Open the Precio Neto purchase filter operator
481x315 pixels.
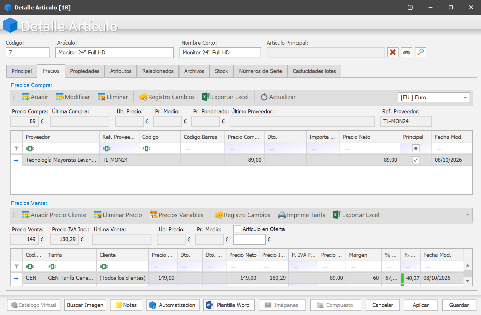click(x=347, y=148)
